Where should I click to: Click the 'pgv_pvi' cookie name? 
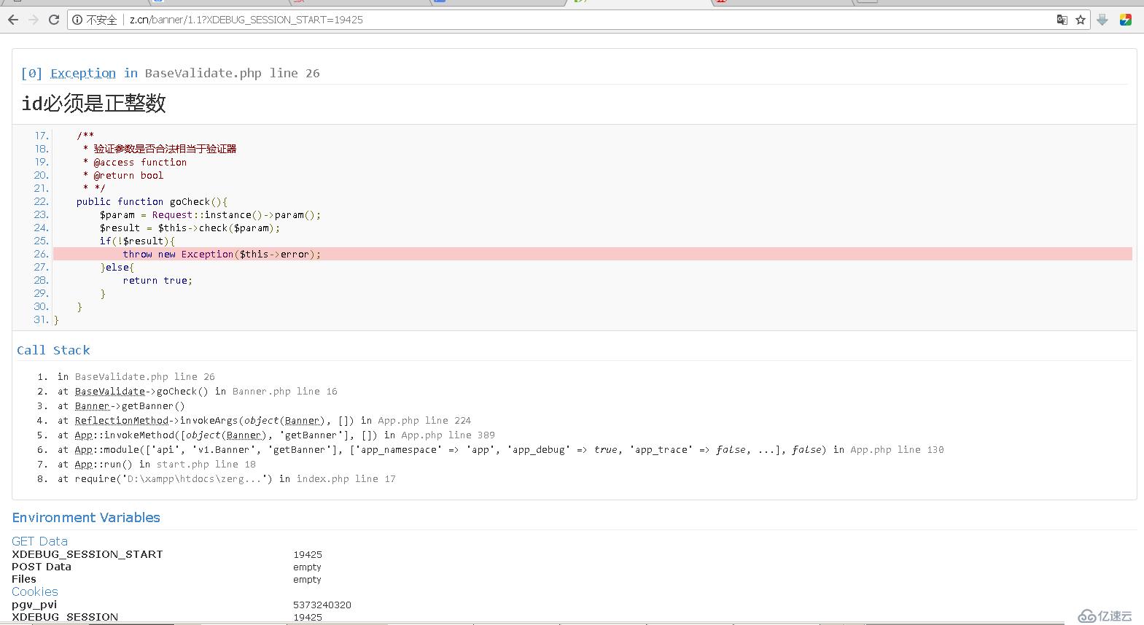(x=34, y=605)
